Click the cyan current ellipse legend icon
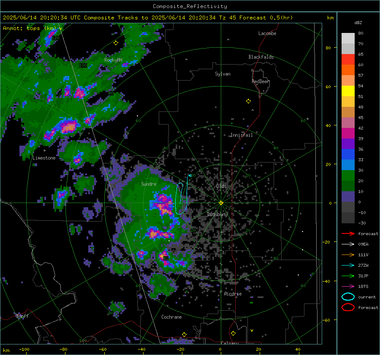This screenshot has width=380, height=355. click(348, 297)
